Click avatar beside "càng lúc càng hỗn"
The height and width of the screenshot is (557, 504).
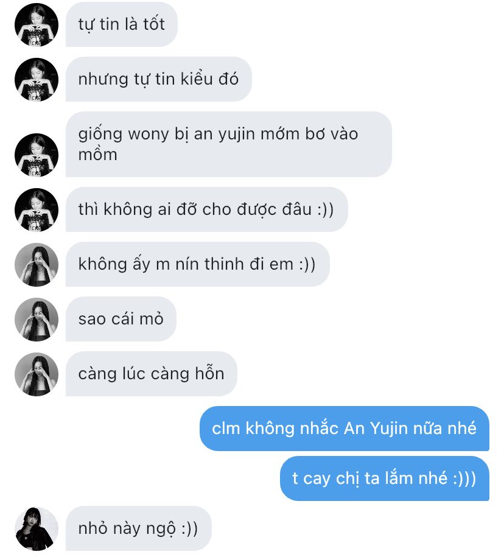pos(37,374)
